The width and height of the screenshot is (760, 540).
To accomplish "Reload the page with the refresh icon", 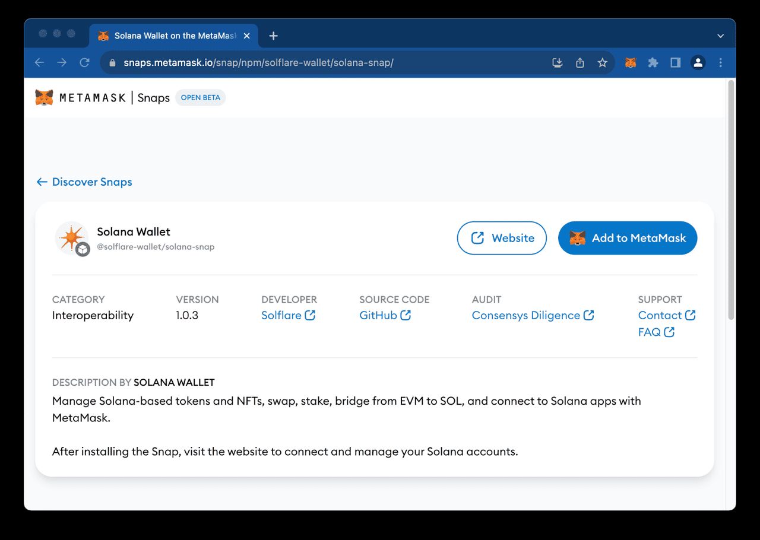I will pyautogui.click(x=84, y=62).
